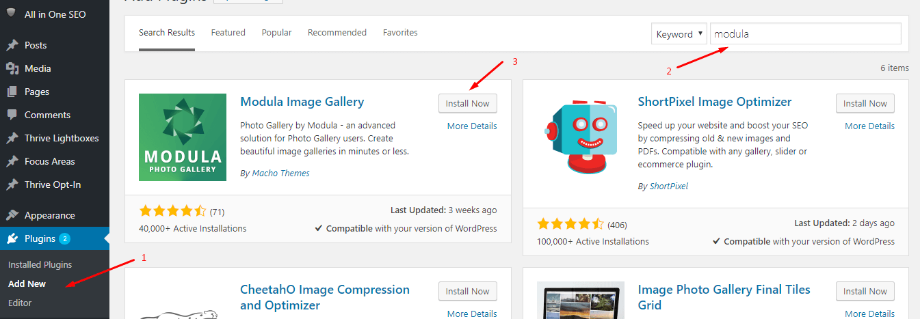Open the Keyword search type dropdown

point(679,34)
